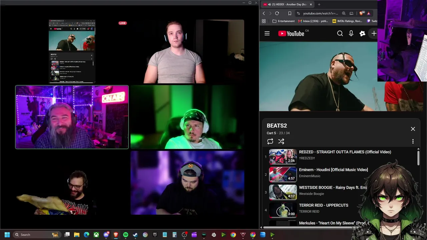This screenshot has width=427, height=240.
Task: Toggle loop playlist for BEATS2
Action: [270, 141]
